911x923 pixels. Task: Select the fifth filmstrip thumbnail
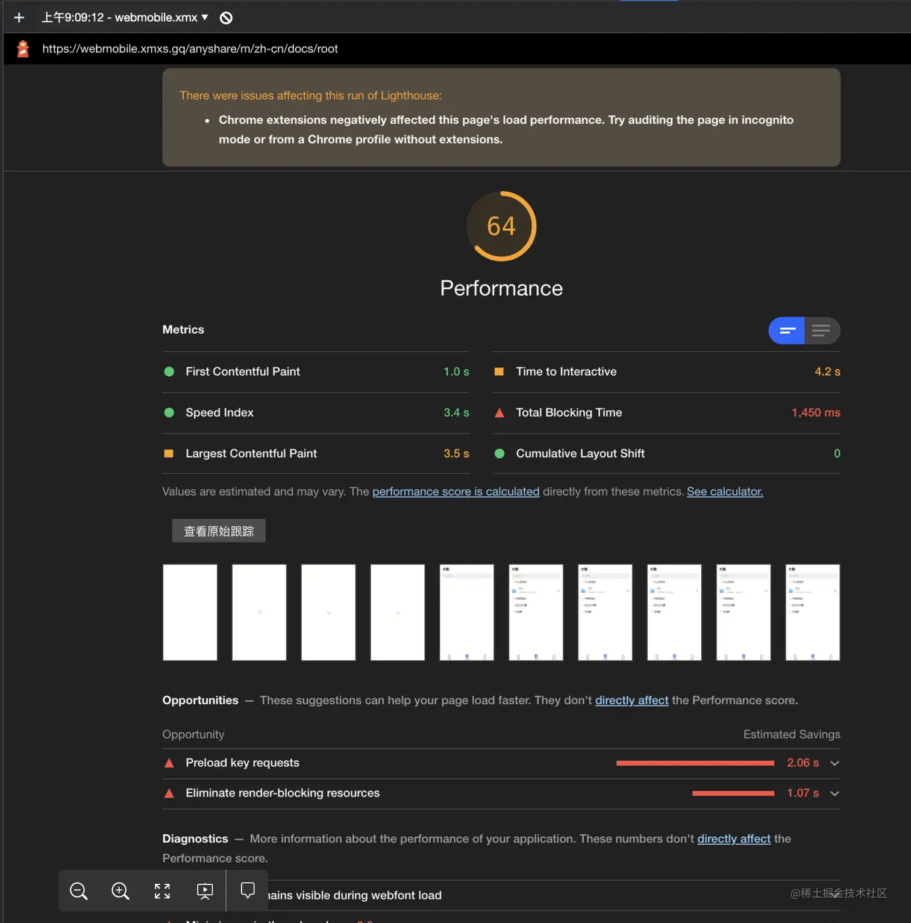(x=467, y=613)
